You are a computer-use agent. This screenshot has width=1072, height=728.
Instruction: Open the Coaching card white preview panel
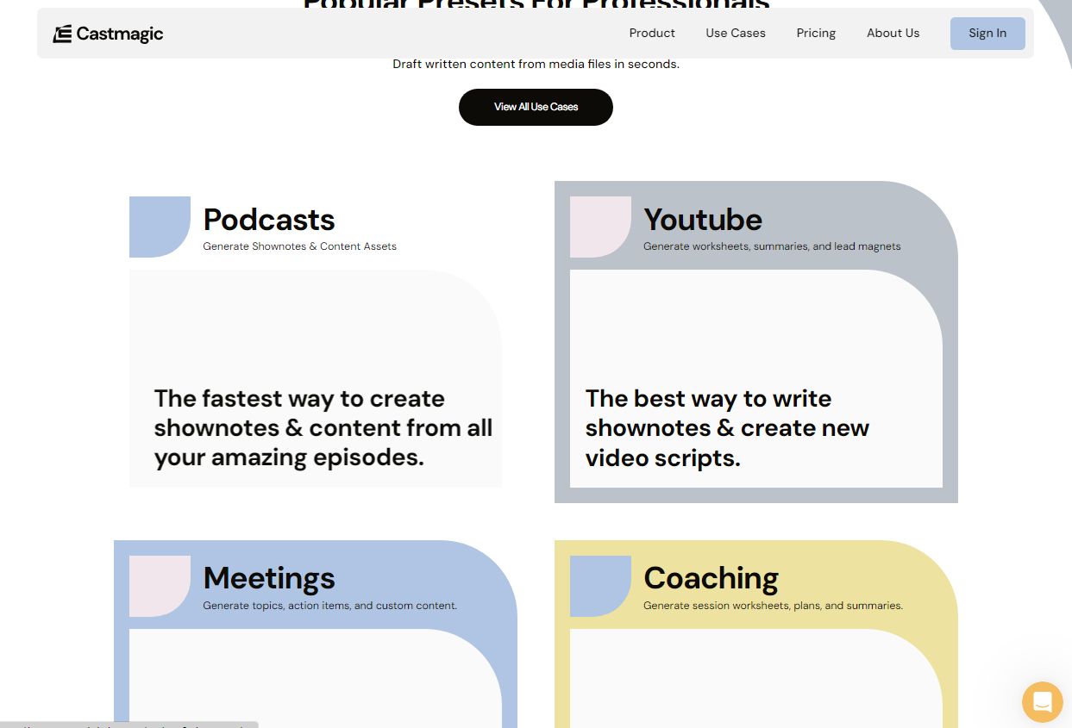756,678
